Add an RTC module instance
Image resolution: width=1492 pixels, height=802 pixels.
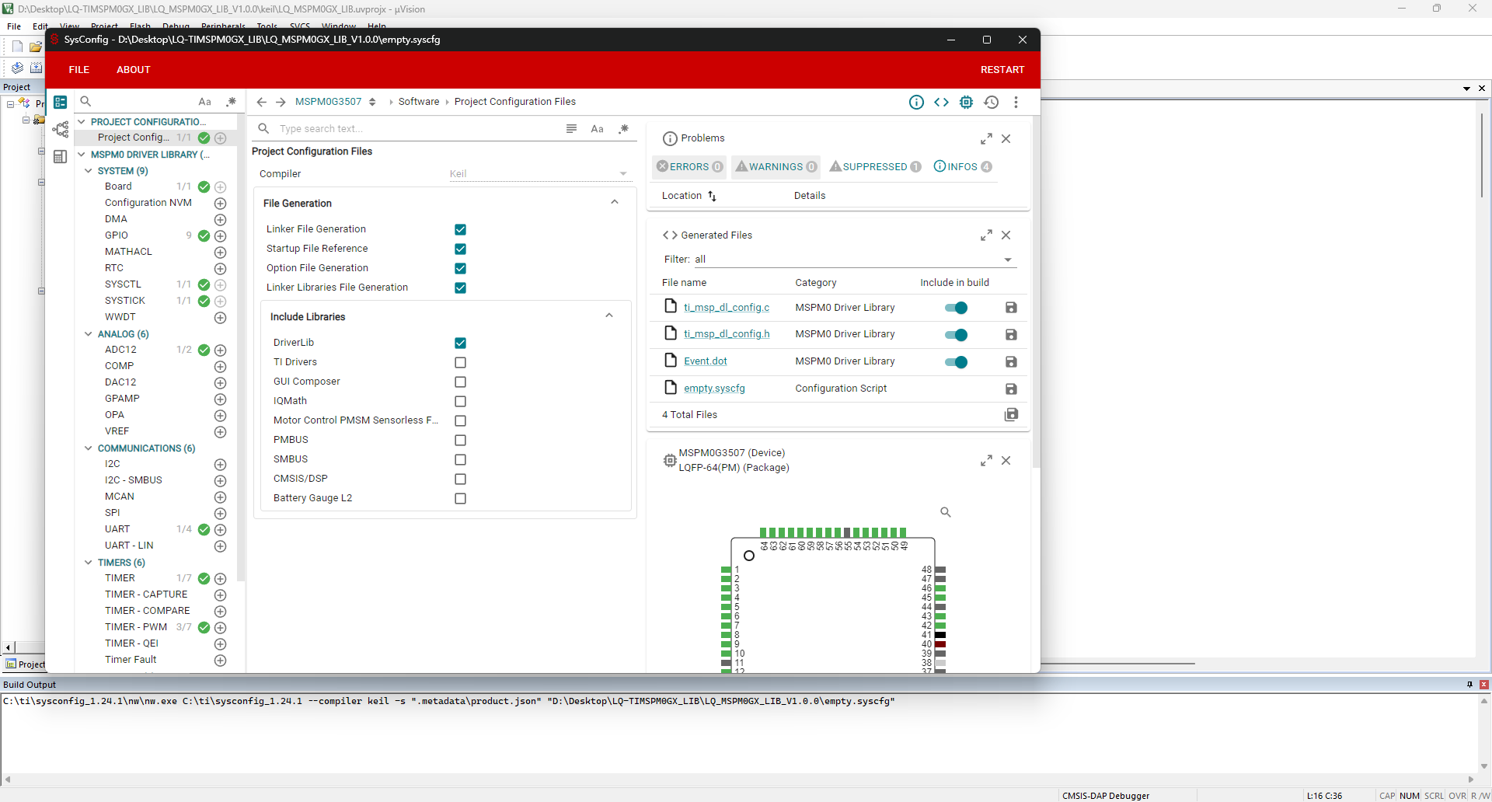[220, 269]
